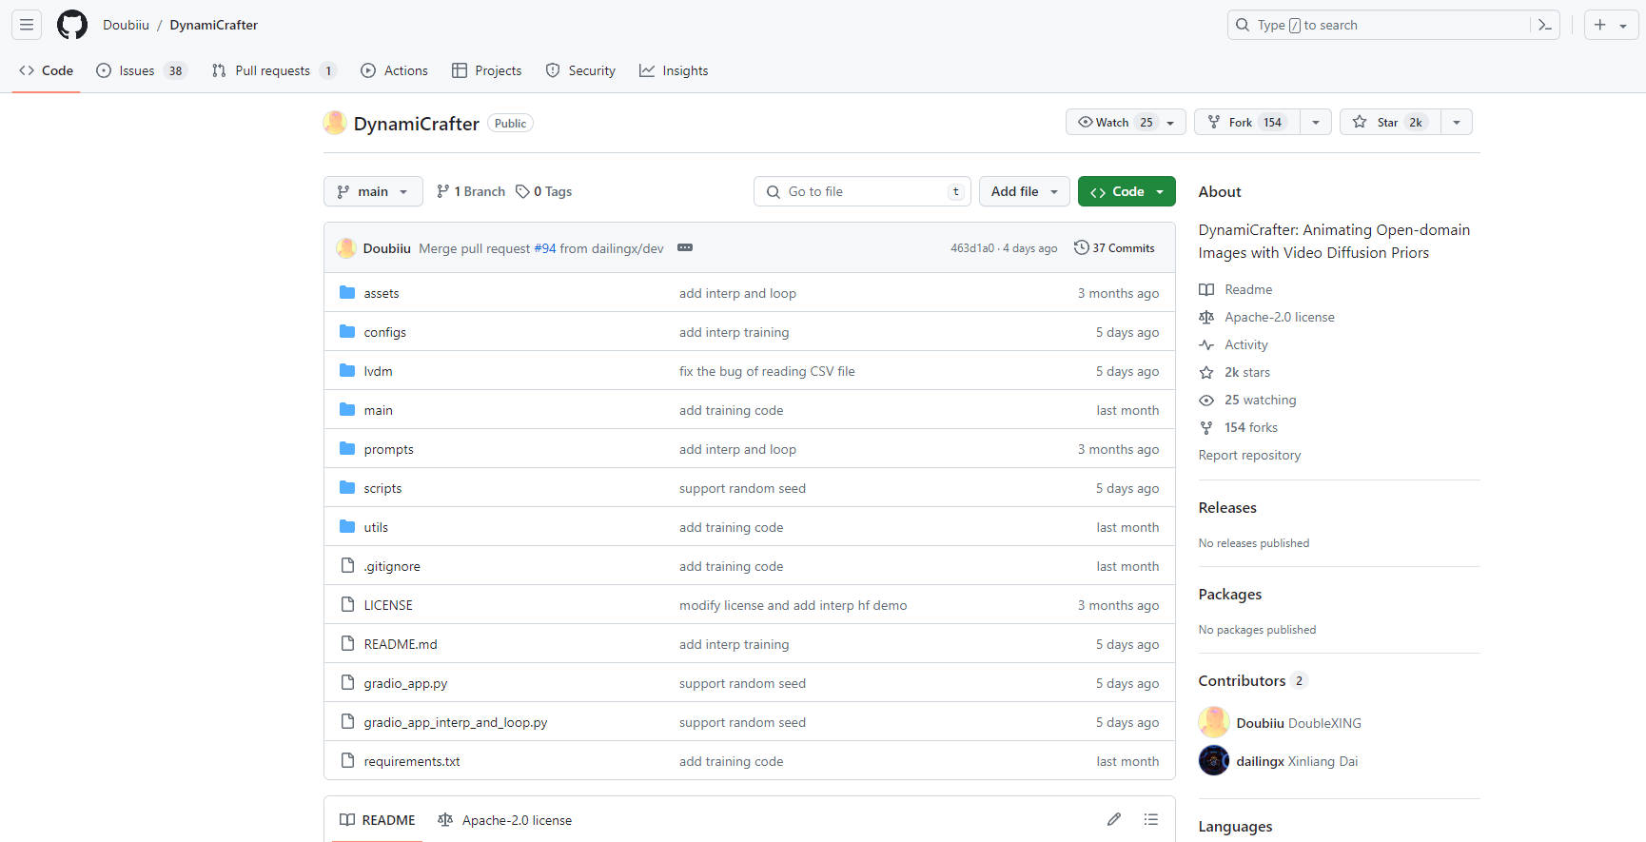Open the Insights tab

point(674,70)
